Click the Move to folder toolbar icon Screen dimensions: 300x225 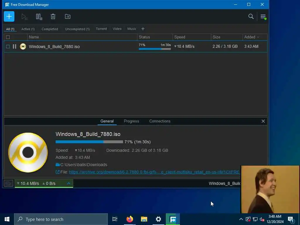68,17
